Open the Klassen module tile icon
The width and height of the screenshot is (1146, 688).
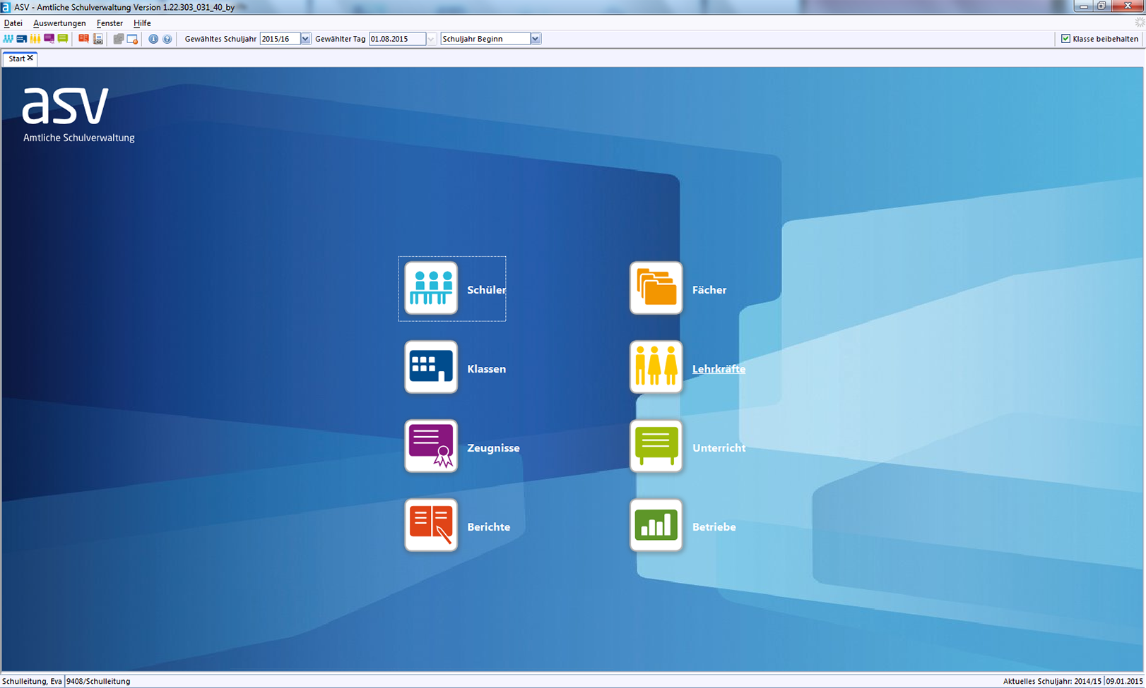tap(430, 368)
